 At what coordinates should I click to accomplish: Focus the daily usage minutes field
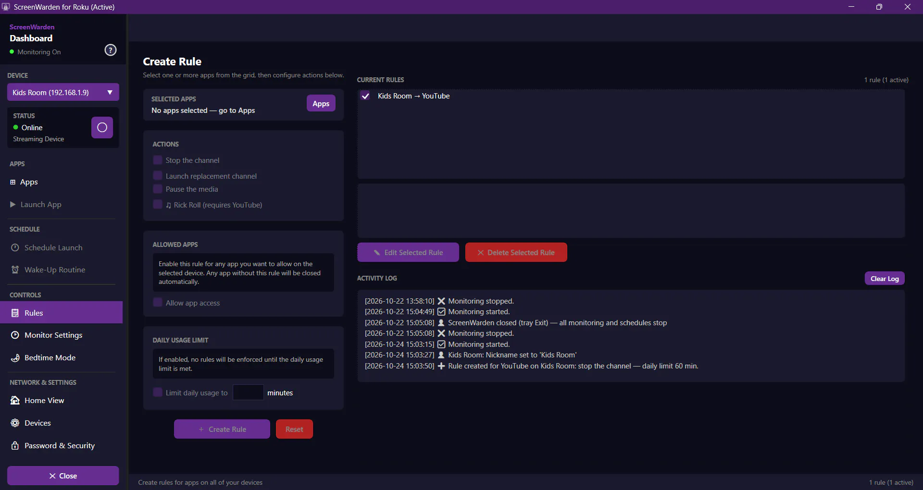[248, 392]
